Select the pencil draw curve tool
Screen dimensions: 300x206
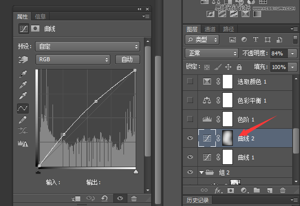pos(23,120)
